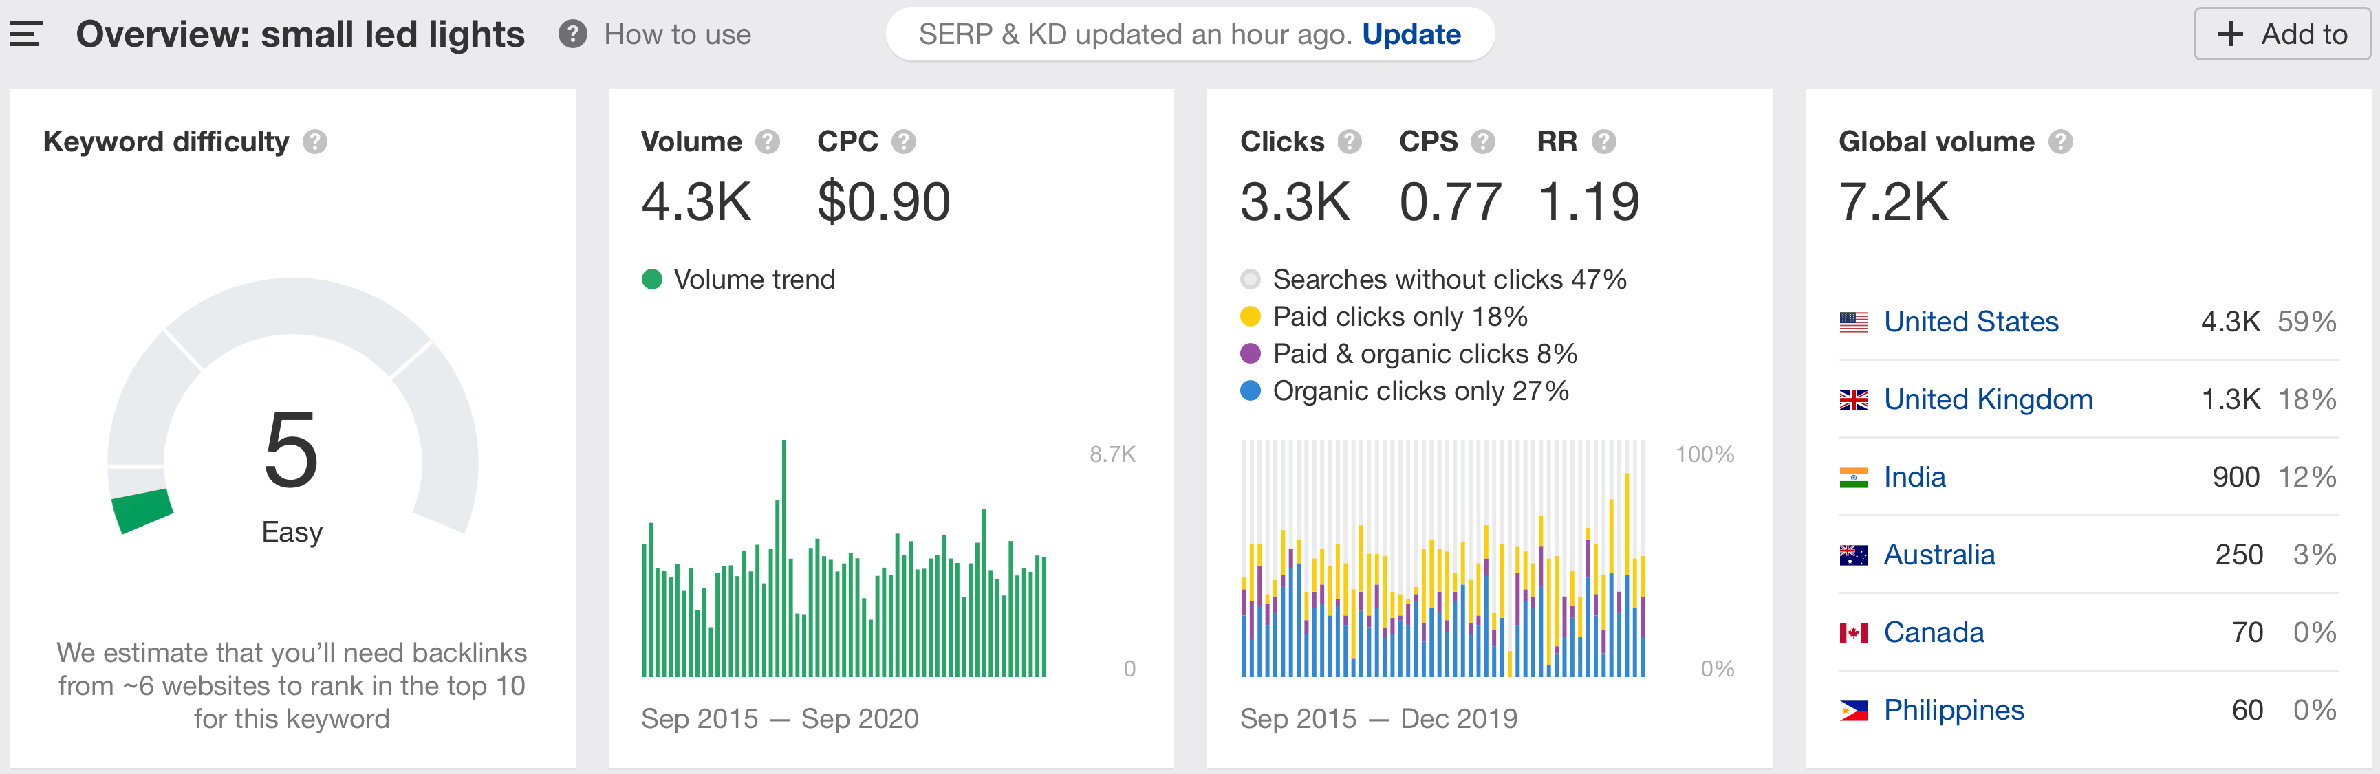Click the Volume help question icon
The image size is (2380, 774).
click(x=767, y=142)
